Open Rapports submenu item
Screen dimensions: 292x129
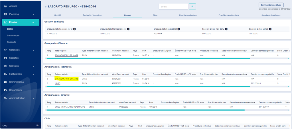(11, 42)
